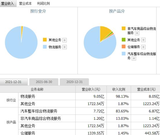Select the 2021-12-31 report date tab

[x=13, y=82]
